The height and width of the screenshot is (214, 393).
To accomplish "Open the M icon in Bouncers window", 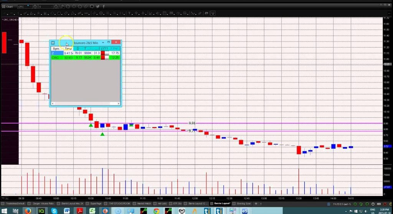I will pyautogui.click(x=53, y=43).
